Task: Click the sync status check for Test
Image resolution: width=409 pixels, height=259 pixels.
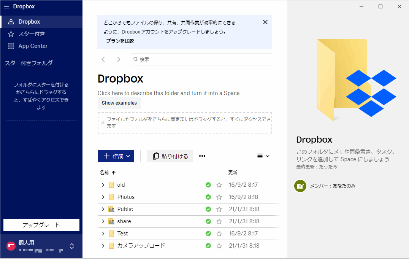Action: point(208,234)
